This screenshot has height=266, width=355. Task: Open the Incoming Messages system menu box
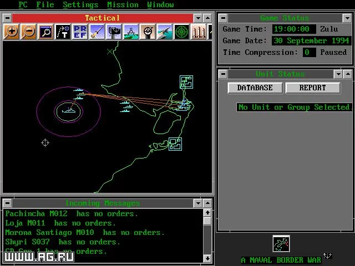(7, 203)
